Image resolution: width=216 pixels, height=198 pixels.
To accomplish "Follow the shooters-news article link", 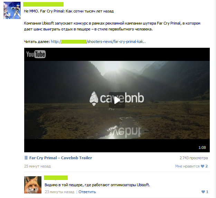I will 98,42.
